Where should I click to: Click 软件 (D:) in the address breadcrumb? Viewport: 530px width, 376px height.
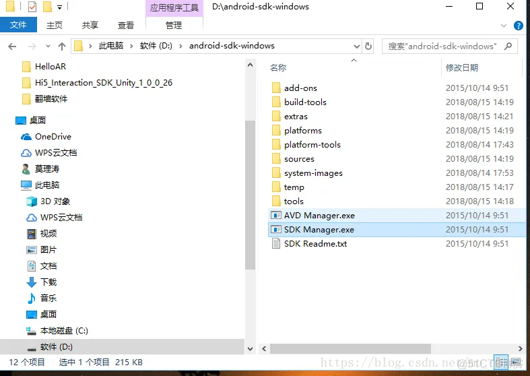156,46
